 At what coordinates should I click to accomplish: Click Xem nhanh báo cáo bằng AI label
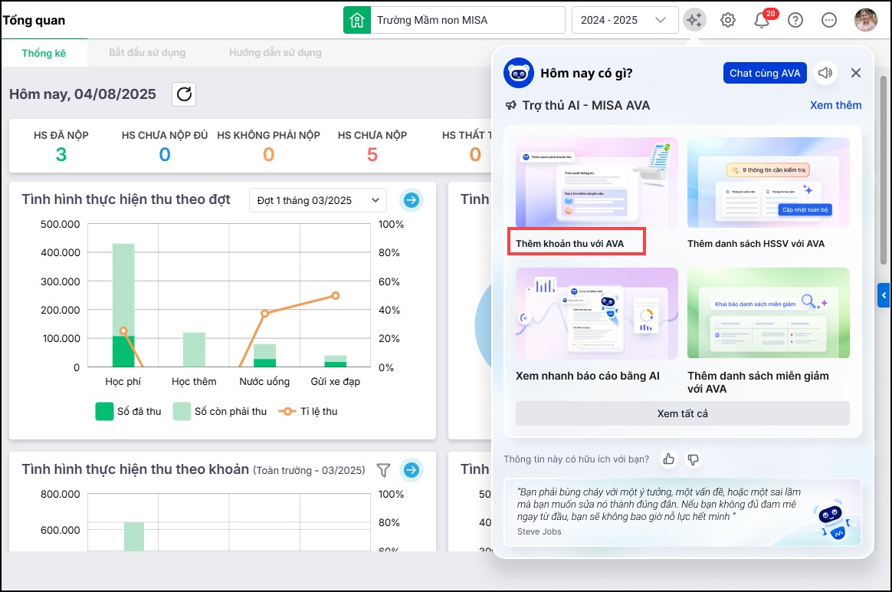click(x=588, y=377)
